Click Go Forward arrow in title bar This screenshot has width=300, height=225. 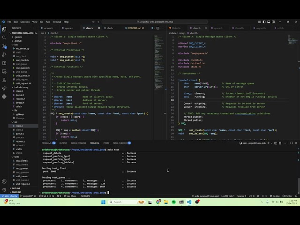[98, 22]
